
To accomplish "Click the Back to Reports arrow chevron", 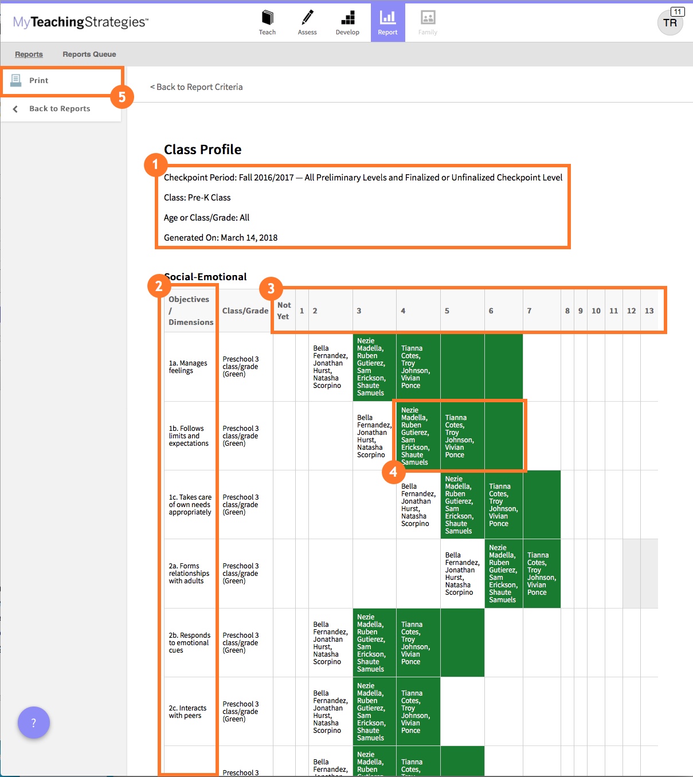I will (15, 109).
